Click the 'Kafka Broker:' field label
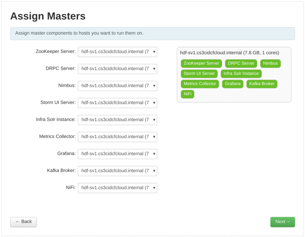Image resolution: width=305 pixels, height=237 pixels. [61, 171]
